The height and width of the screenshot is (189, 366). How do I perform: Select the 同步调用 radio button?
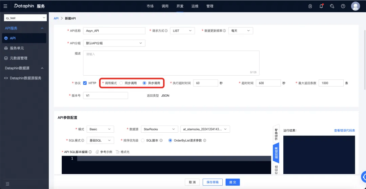[121, 83]
